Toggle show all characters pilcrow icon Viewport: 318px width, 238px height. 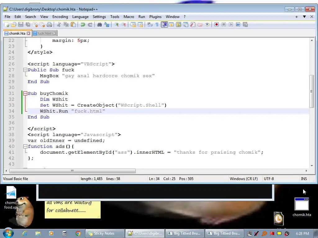click(157, 25)
